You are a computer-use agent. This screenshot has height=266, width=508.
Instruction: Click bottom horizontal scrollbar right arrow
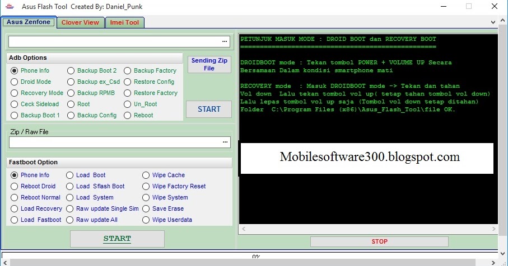[493, 263]
